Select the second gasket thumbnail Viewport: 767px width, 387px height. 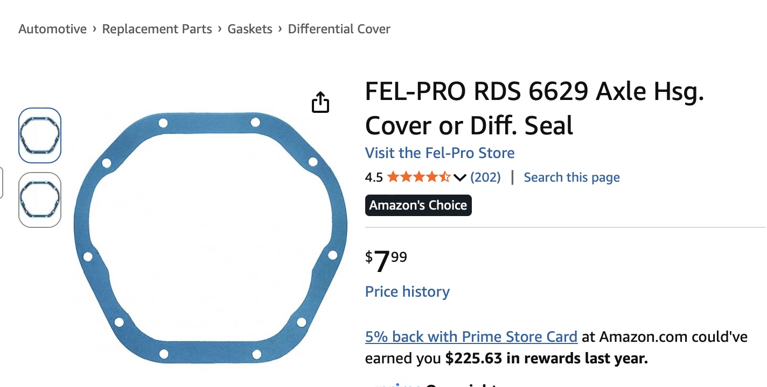[40, 199]
